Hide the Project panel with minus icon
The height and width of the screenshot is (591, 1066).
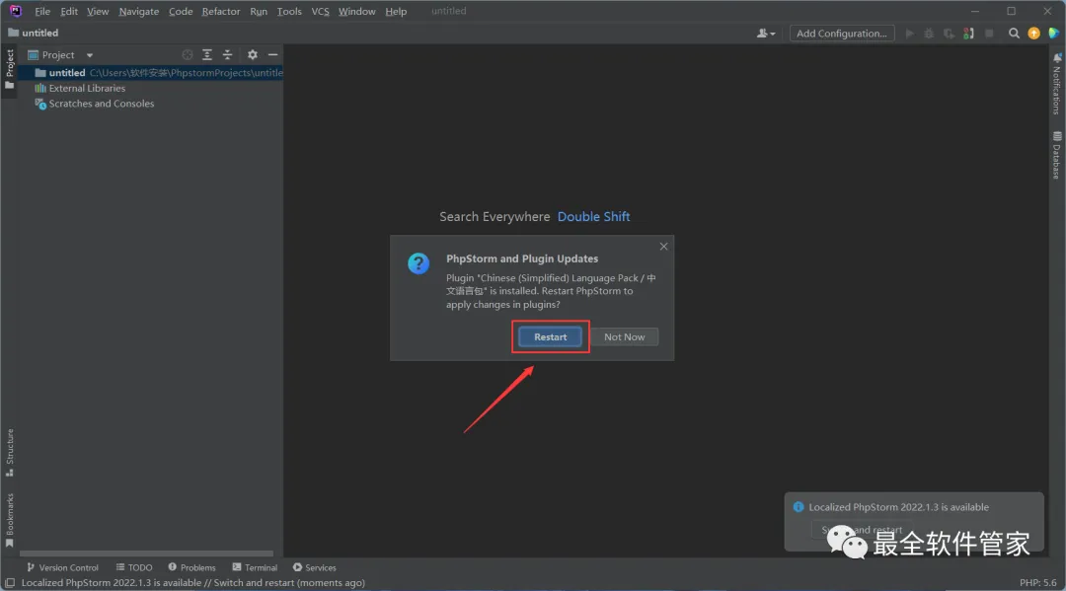point(272,55)
